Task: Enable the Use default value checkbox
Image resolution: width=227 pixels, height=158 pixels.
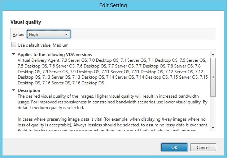Action: point(14,45)
